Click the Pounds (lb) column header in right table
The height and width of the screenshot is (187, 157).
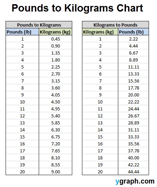coord(133,32)
